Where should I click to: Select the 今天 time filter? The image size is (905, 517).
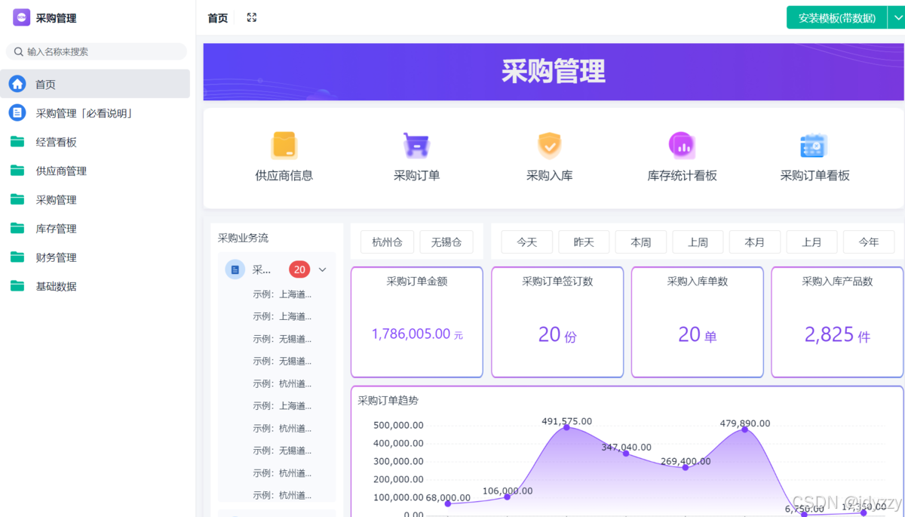coord(527,242)
